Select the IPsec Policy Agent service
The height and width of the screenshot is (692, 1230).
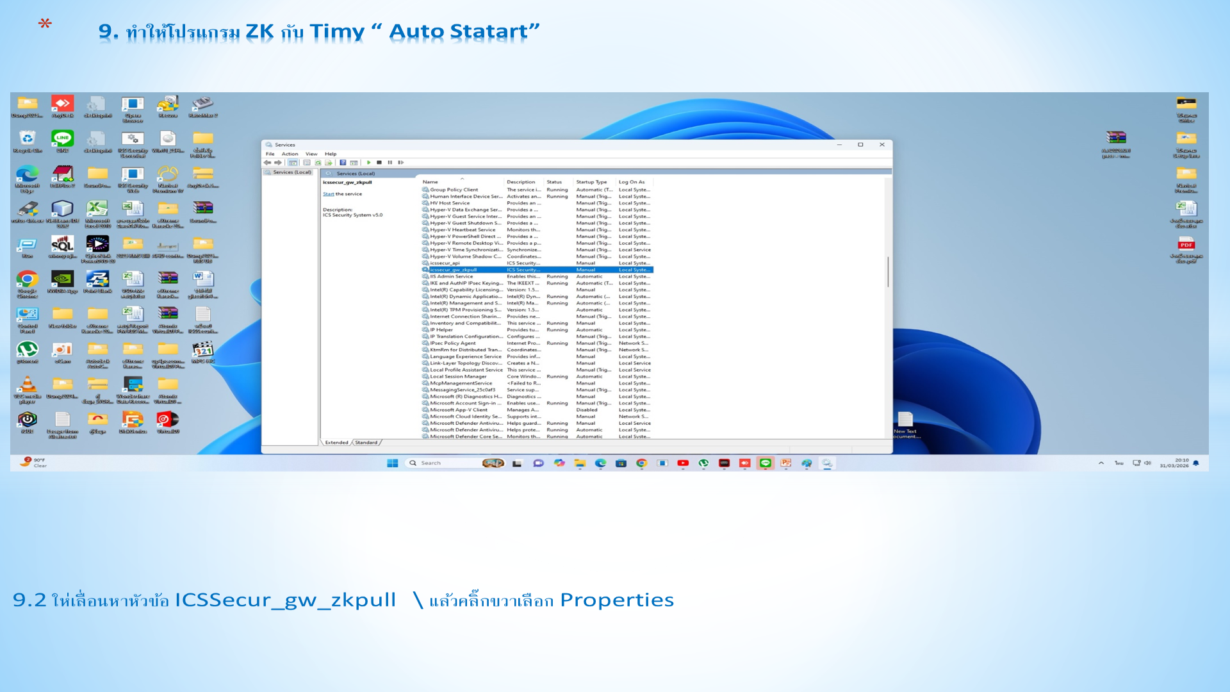pyautogui.click(x=537, y=343)
